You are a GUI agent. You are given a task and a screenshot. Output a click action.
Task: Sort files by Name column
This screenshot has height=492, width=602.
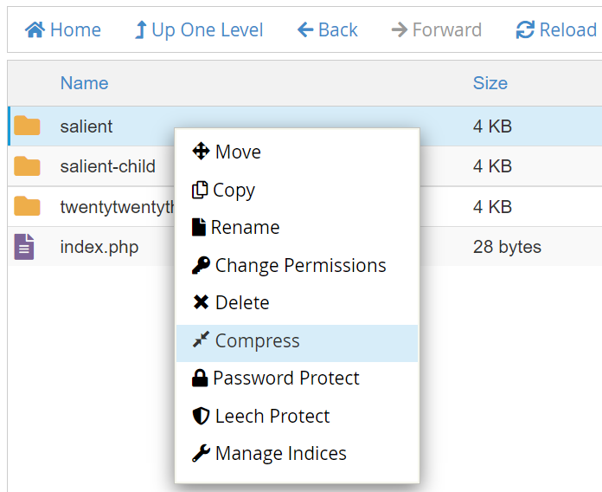85,82
